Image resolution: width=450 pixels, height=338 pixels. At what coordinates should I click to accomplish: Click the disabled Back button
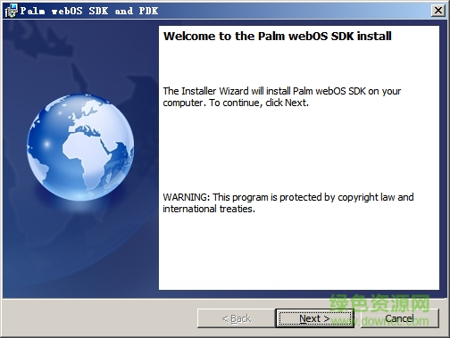click(237, 318)
